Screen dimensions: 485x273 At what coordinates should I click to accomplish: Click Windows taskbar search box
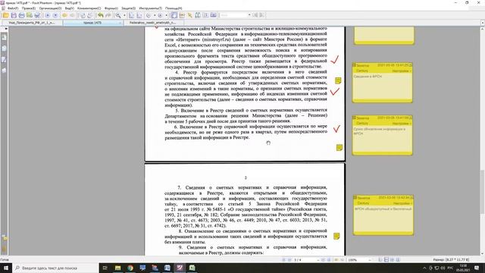(x=55, y=268)
